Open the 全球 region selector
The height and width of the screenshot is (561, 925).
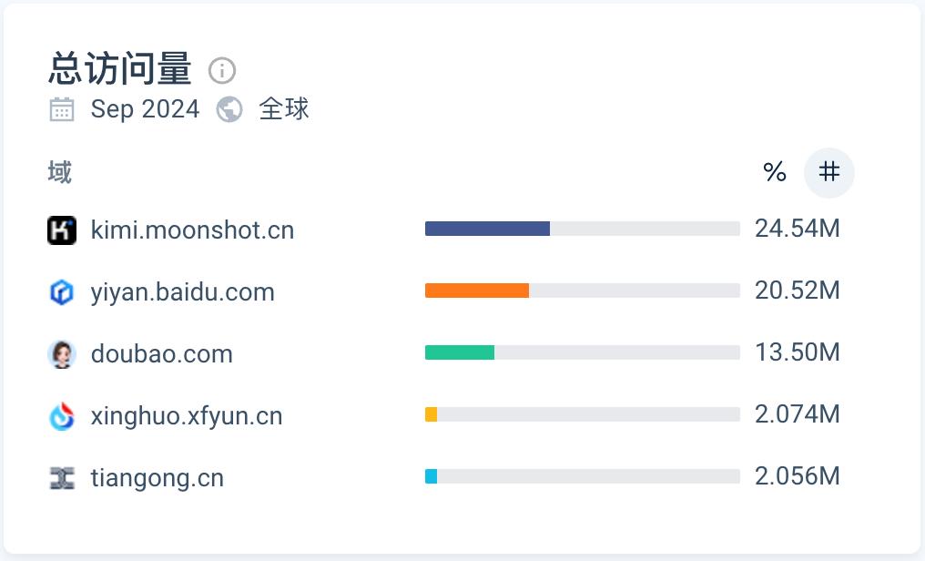click(284, 109)
